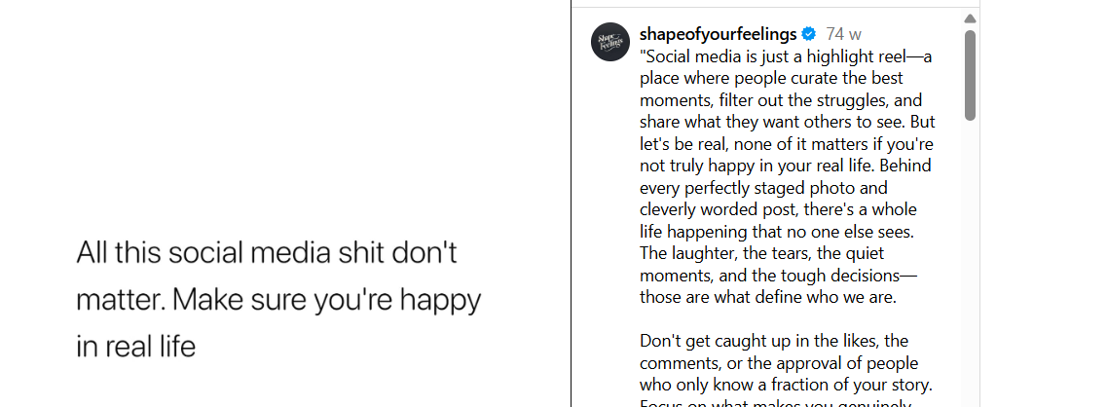Click caption line 'moments, filter out the struggles'

point(780,100)
